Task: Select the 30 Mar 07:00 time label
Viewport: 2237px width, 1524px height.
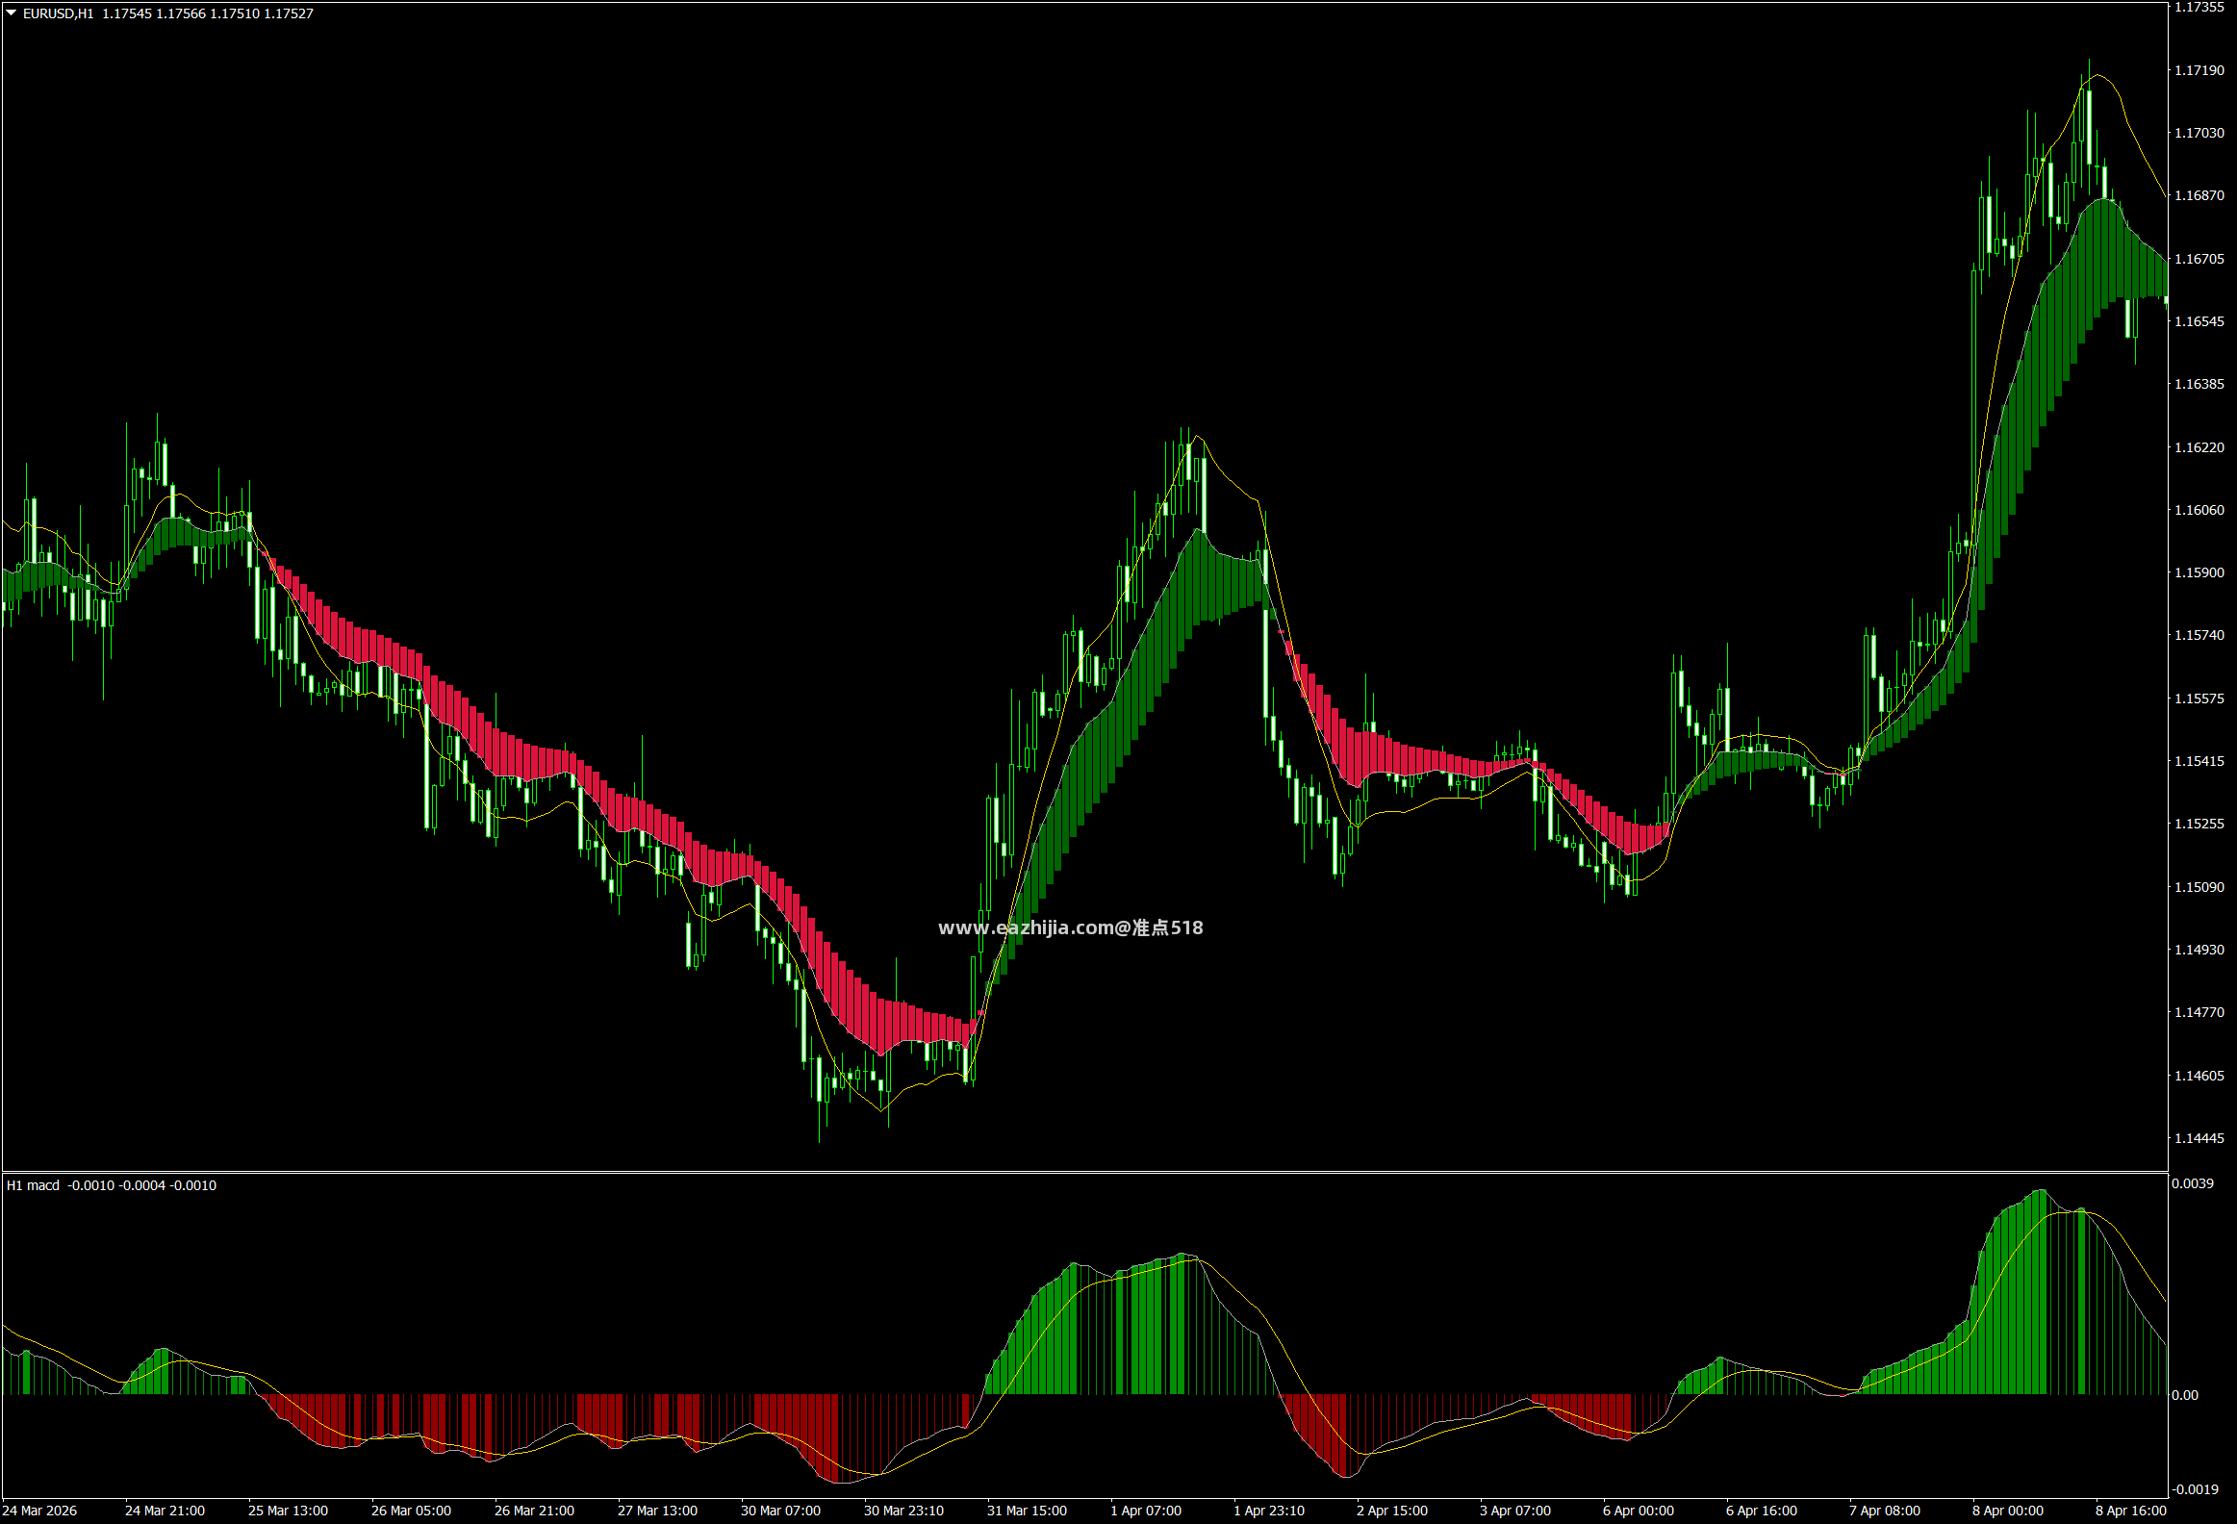Action: point(780,1511)
